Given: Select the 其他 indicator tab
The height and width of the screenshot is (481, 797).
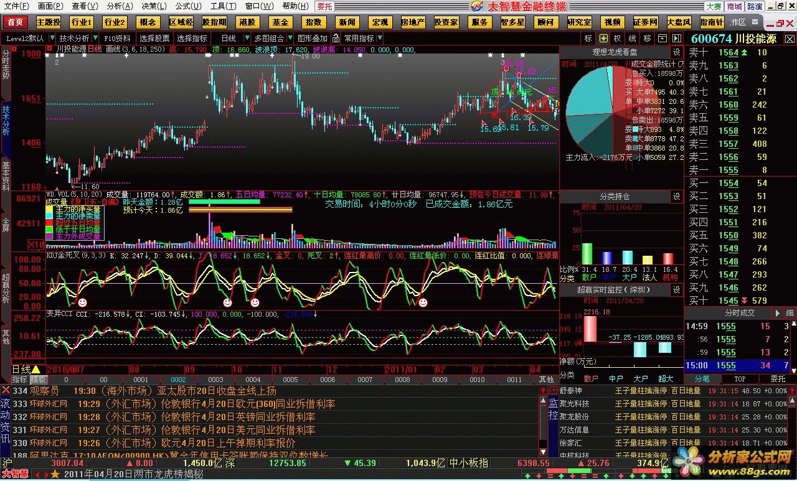Looking at the screenshot, I should click(546, 379).
